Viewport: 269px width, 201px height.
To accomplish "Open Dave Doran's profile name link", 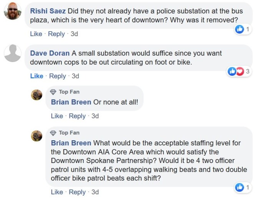I will point(50,53).
